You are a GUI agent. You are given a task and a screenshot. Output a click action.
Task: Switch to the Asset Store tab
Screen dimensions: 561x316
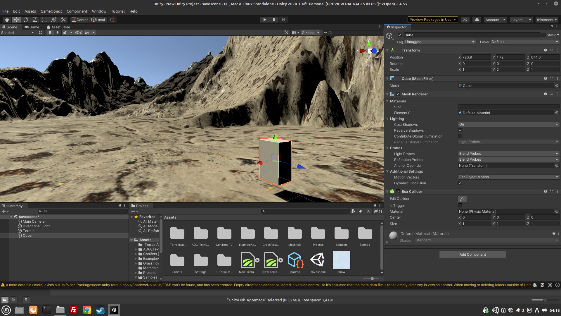tap(58, 27)
